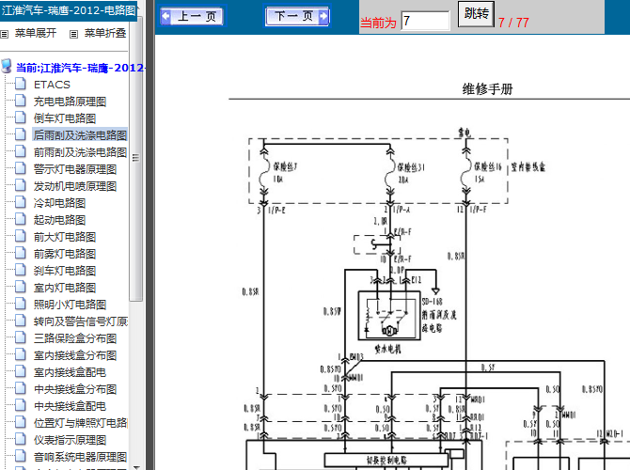Image resolution: width=630 pixels, height=470 pixels.
Task: Click document icon next to 中央接线盒分布图
Action: [21, 387]
